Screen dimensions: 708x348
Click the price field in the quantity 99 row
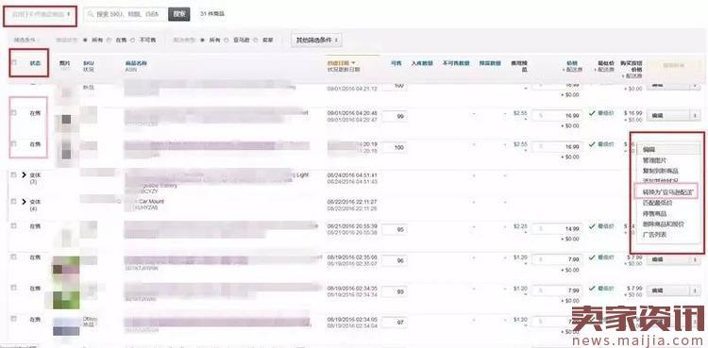pos(556,116)
